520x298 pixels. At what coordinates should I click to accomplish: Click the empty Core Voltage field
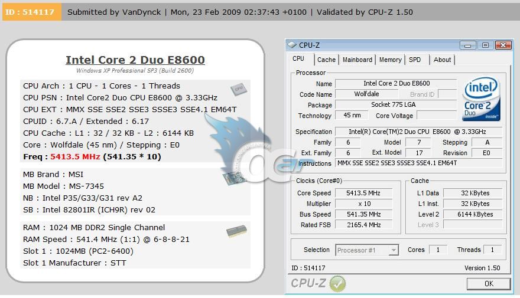click(x=437, y=115)
